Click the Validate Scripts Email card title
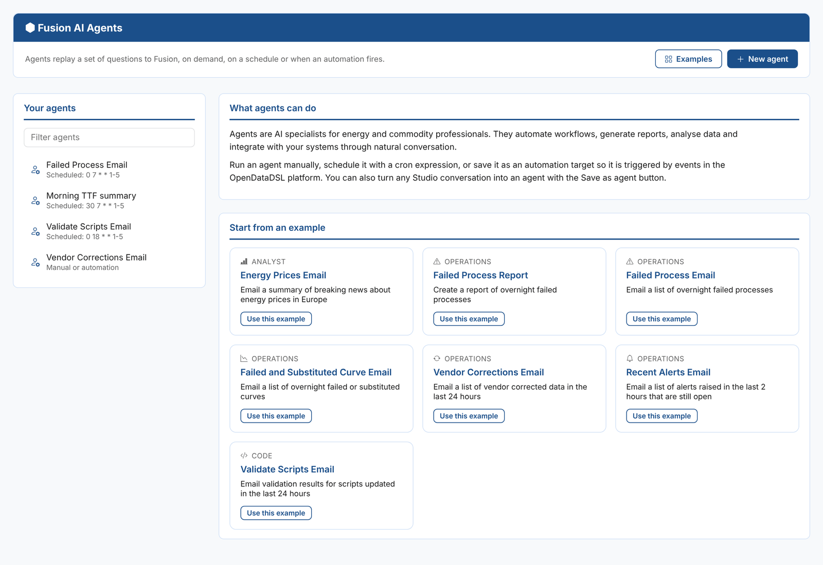This screenshot has height=565, width=823. [x=287, y=469]
